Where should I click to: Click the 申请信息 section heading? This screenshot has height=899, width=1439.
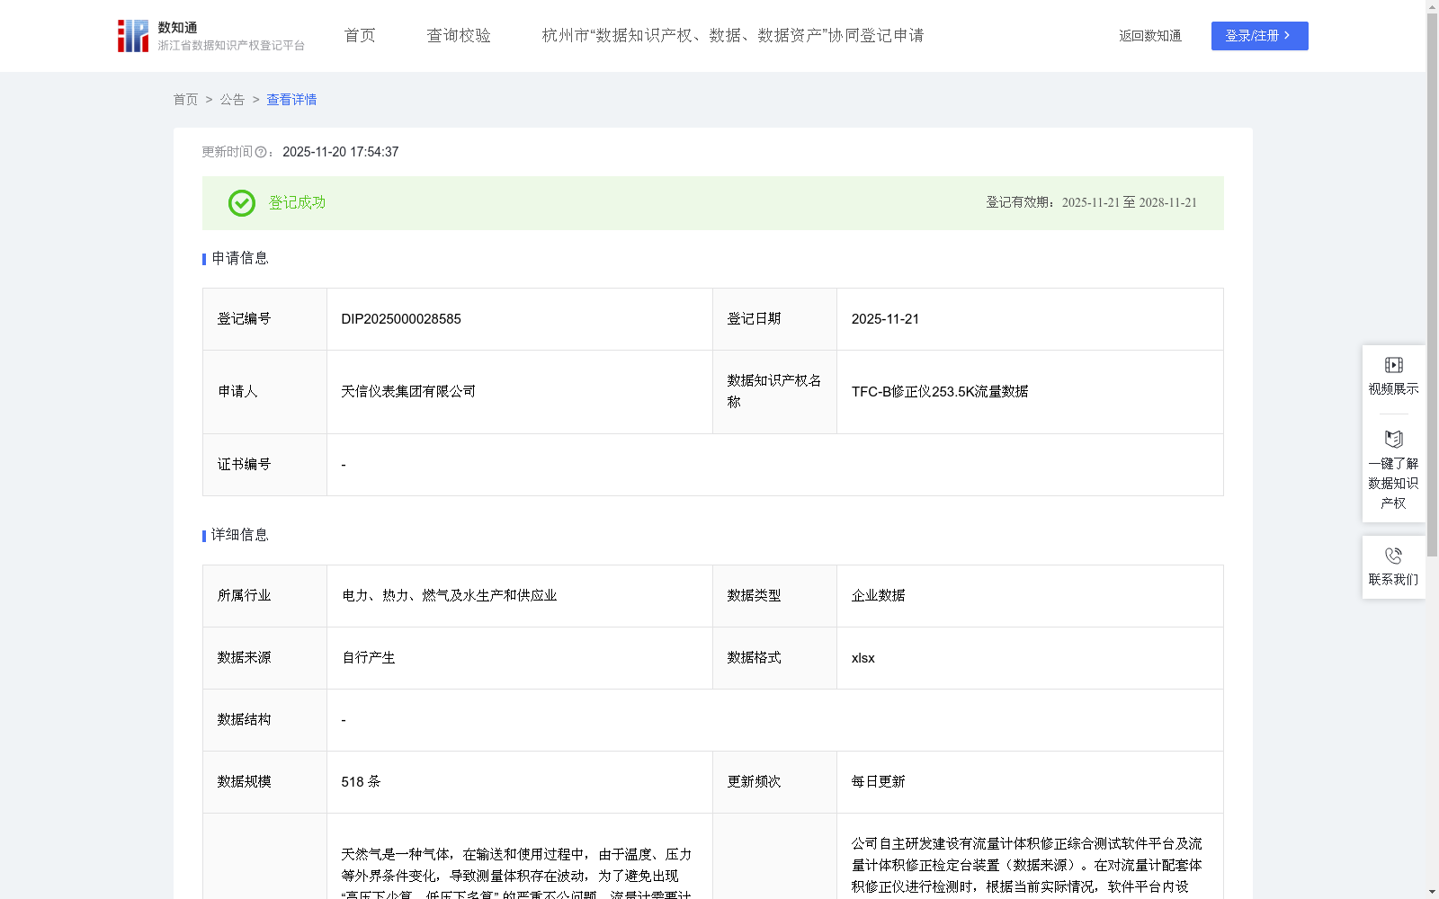pos(239,259)
